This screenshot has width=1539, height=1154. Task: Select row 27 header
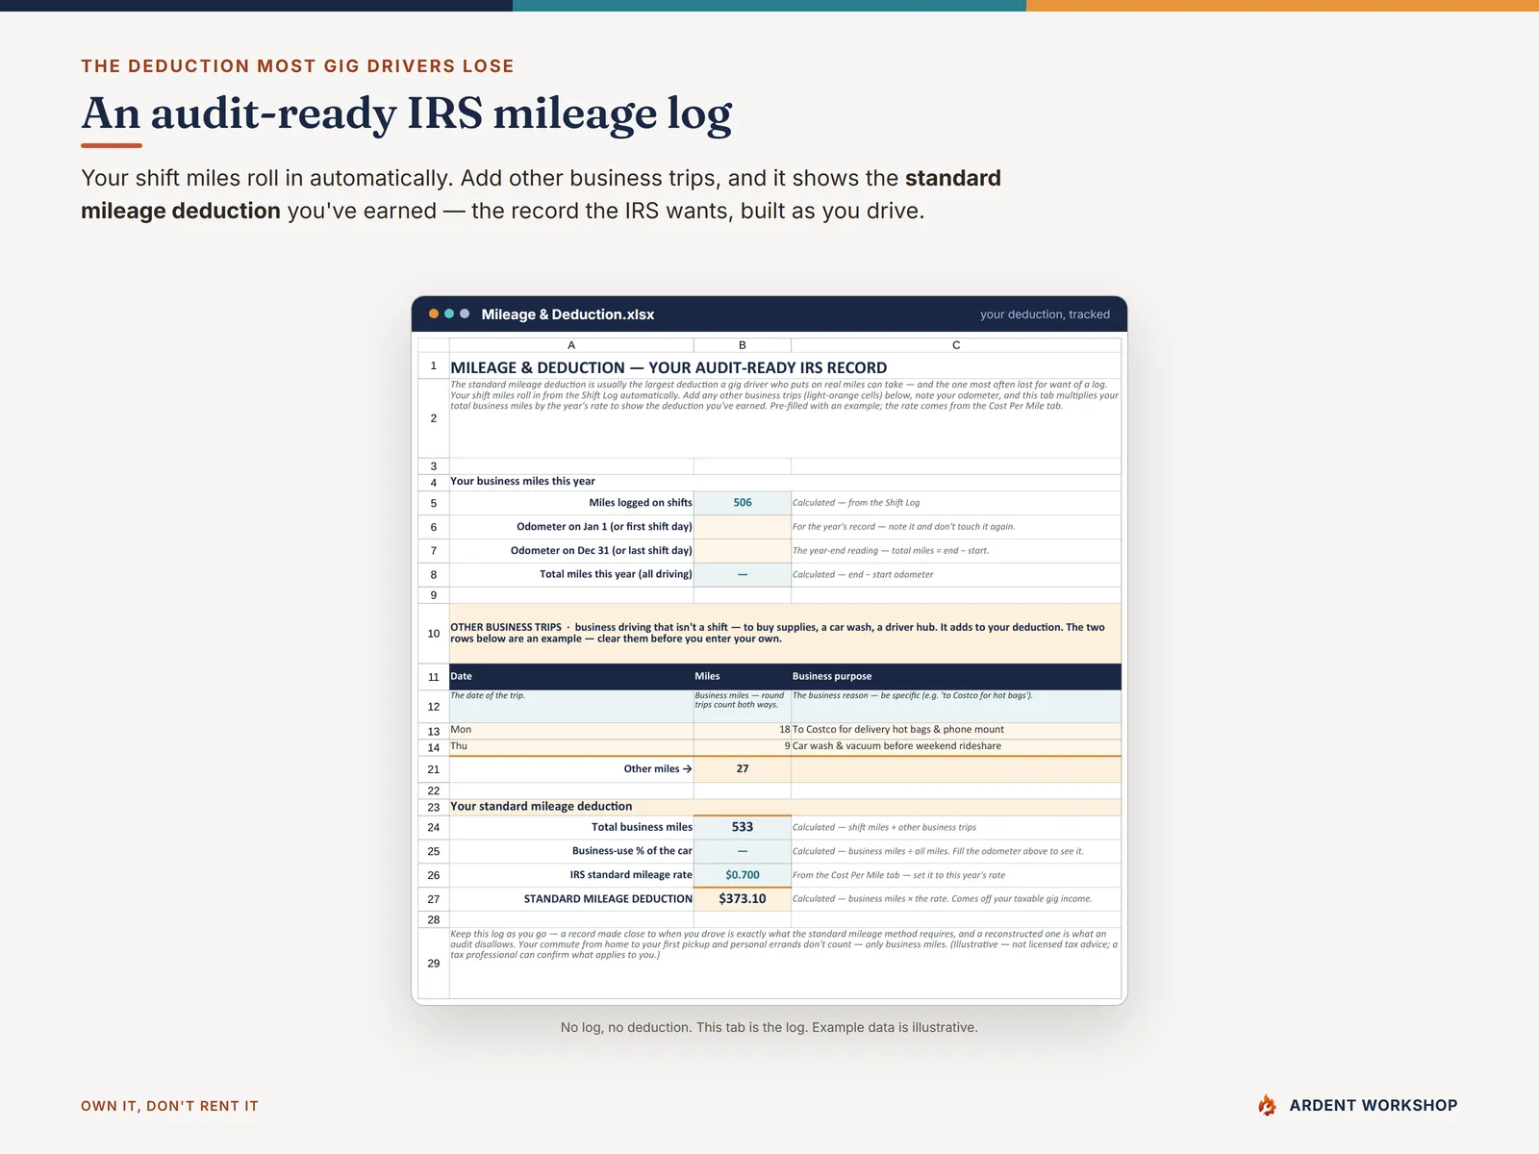pyautogui.click(x=434, y=899)
